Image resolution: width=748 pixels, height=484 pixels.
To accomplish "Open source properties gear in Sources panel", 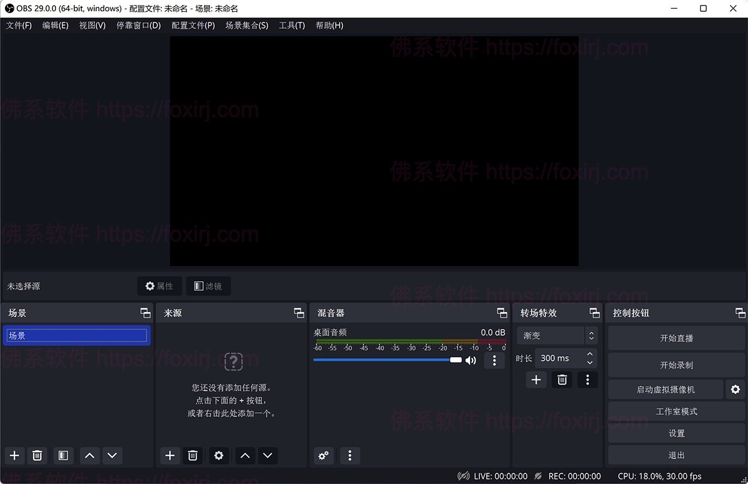I will tap(219, 455).
